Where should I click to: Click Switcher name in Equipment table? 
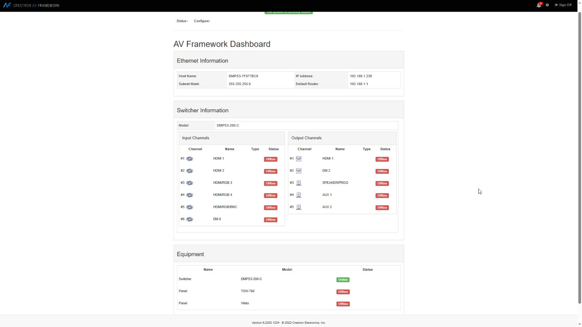pyautogui.click(x=185, y=279)
